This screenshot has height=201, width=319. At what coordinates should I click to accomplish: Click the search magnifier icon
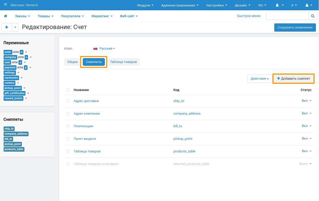pyautogui.click(x=313, y=16)
